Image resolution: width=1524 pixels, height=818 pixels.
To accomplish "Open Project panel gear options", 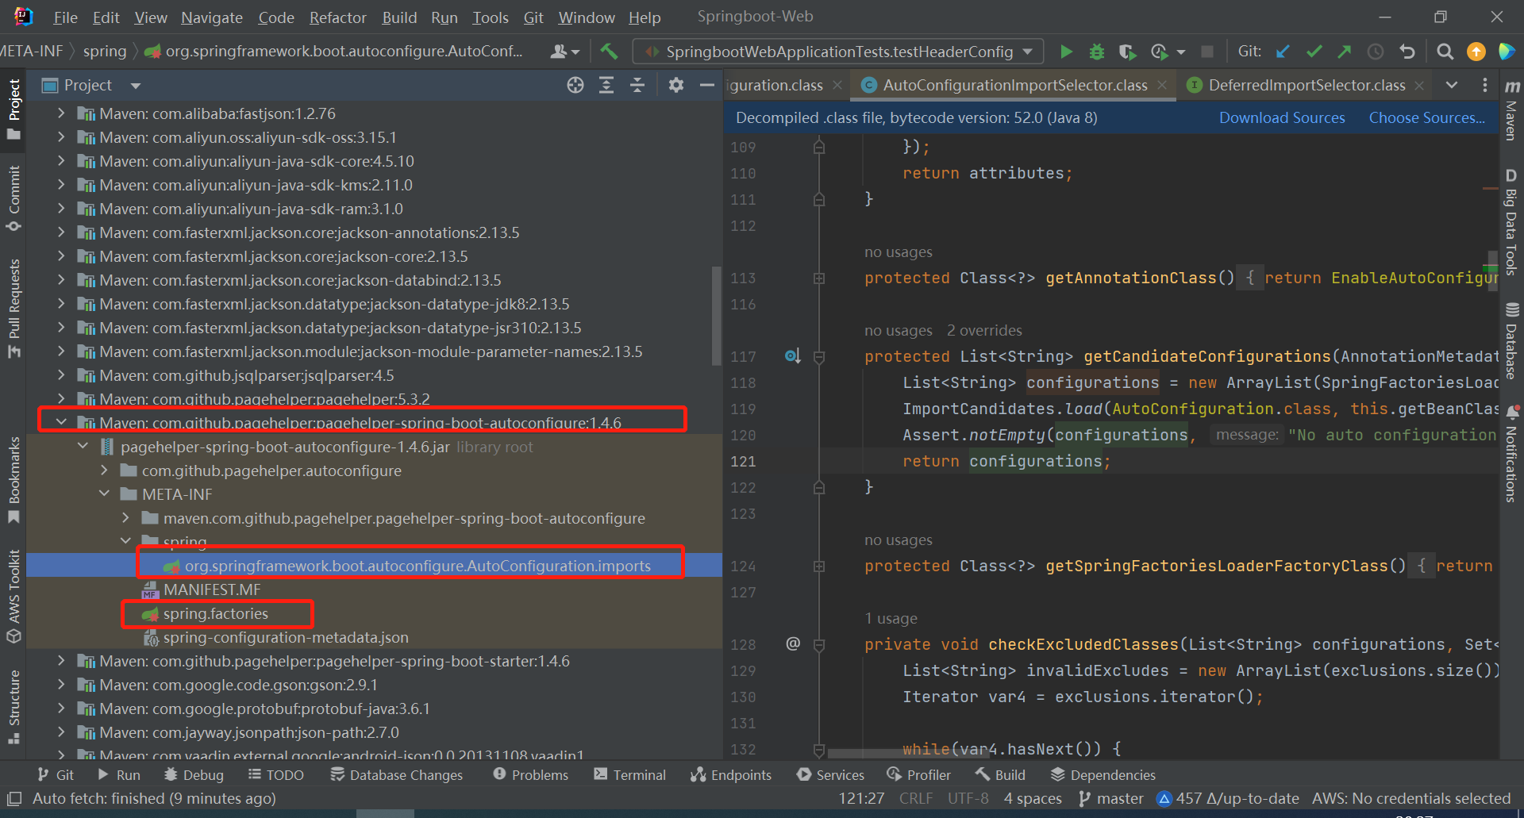I will click(x=675, y=85).
